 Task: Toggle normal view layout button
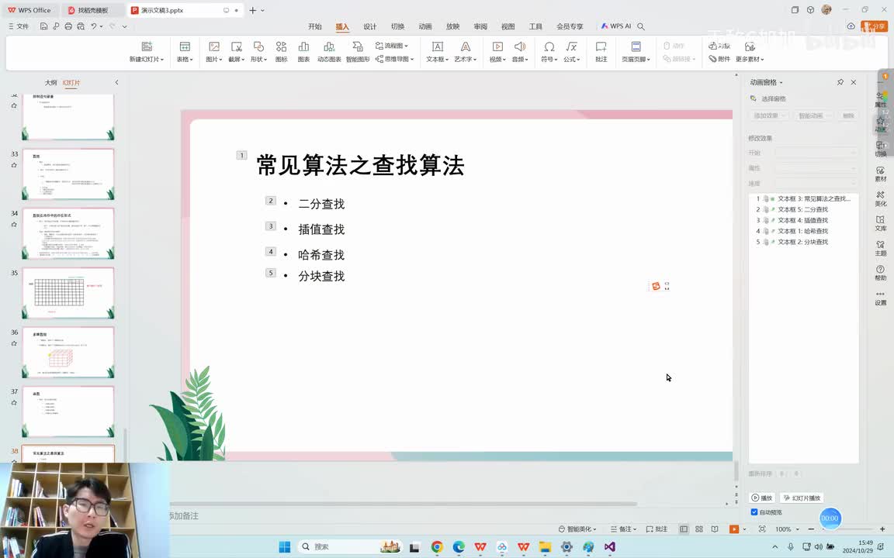coord(684,529)
